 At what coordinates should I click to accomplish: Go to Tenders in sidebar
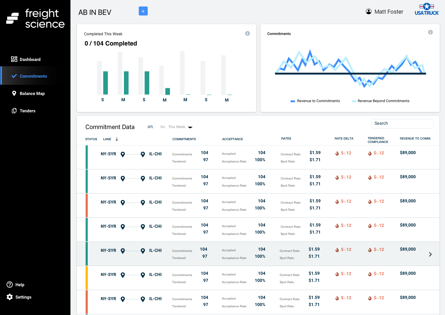click(x=23, y=110)
